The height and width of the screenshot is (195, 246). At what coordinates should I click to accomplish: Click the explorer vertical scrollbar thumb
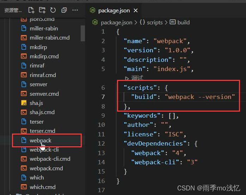pyautogui.click(x=82, y=33)
